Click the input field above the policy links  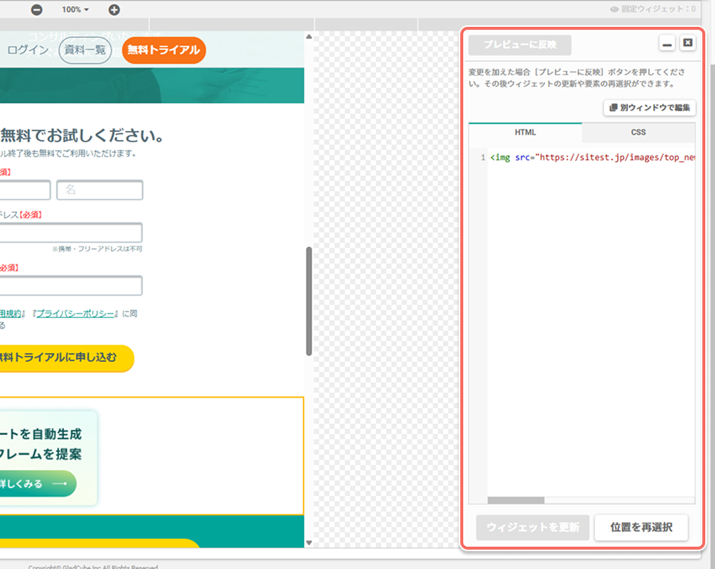point(71,285)
